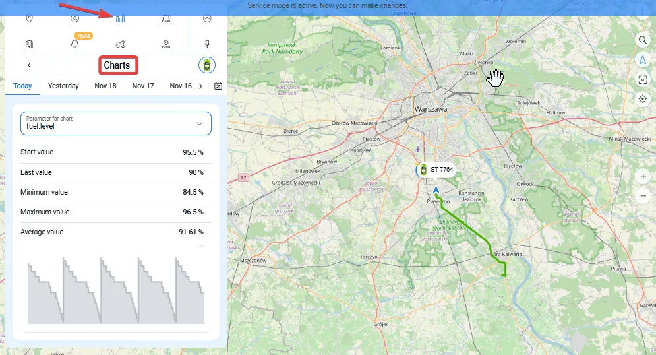Select the Nov 18 date tab
Screen dimensions: 656x355
click(x=105, y=86)
